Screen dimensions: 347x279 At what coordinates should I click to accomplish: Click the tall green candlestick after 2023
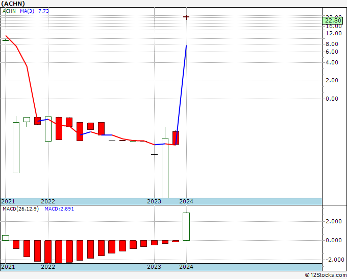165,168
